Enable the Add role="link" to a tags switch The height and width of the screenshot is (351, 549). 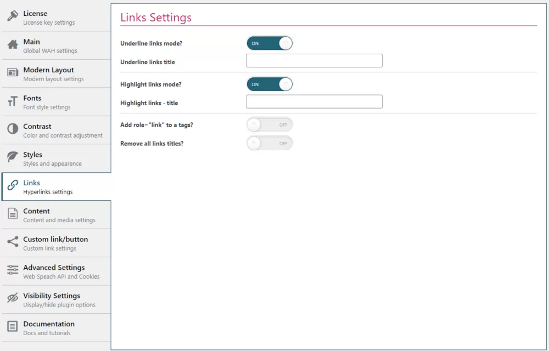tap(270, 124)
